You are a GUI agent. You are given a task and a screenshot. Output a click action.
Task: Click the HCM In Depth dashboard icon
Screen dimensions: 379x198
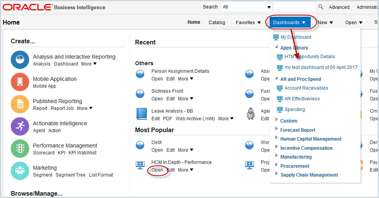140,165
